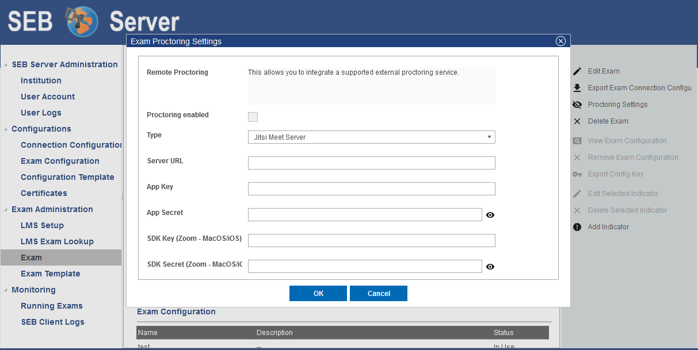The height and width of the screenshot is (350, 698).
Task: Click the pencil icon for Edit Exam
Action: pos(577,71)
